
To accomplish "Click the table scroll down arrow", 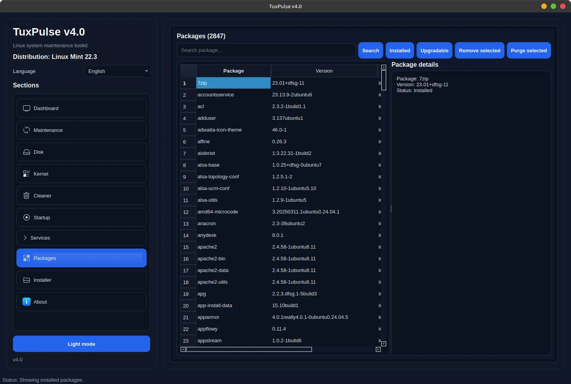I will [x=384, y=344].
